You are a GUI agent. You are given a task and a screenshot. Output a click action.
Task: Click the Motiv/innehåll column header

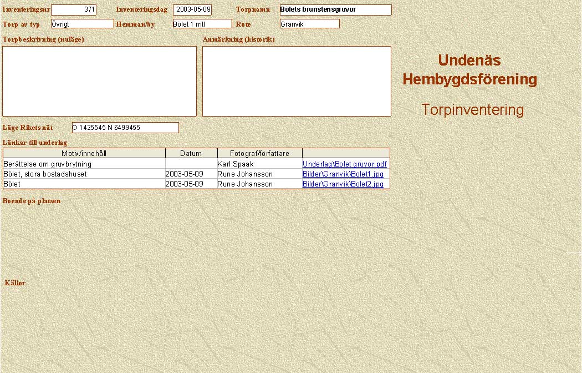point(84,153)
